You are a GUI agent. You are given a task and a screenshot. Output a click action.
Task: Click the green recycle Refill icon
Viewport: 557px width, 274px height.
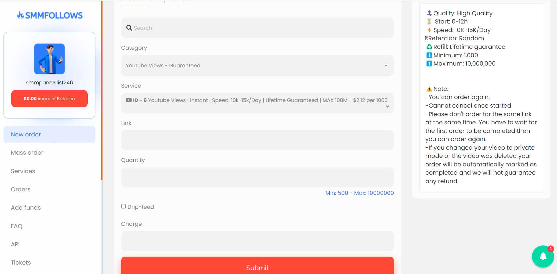pos(429,47)
